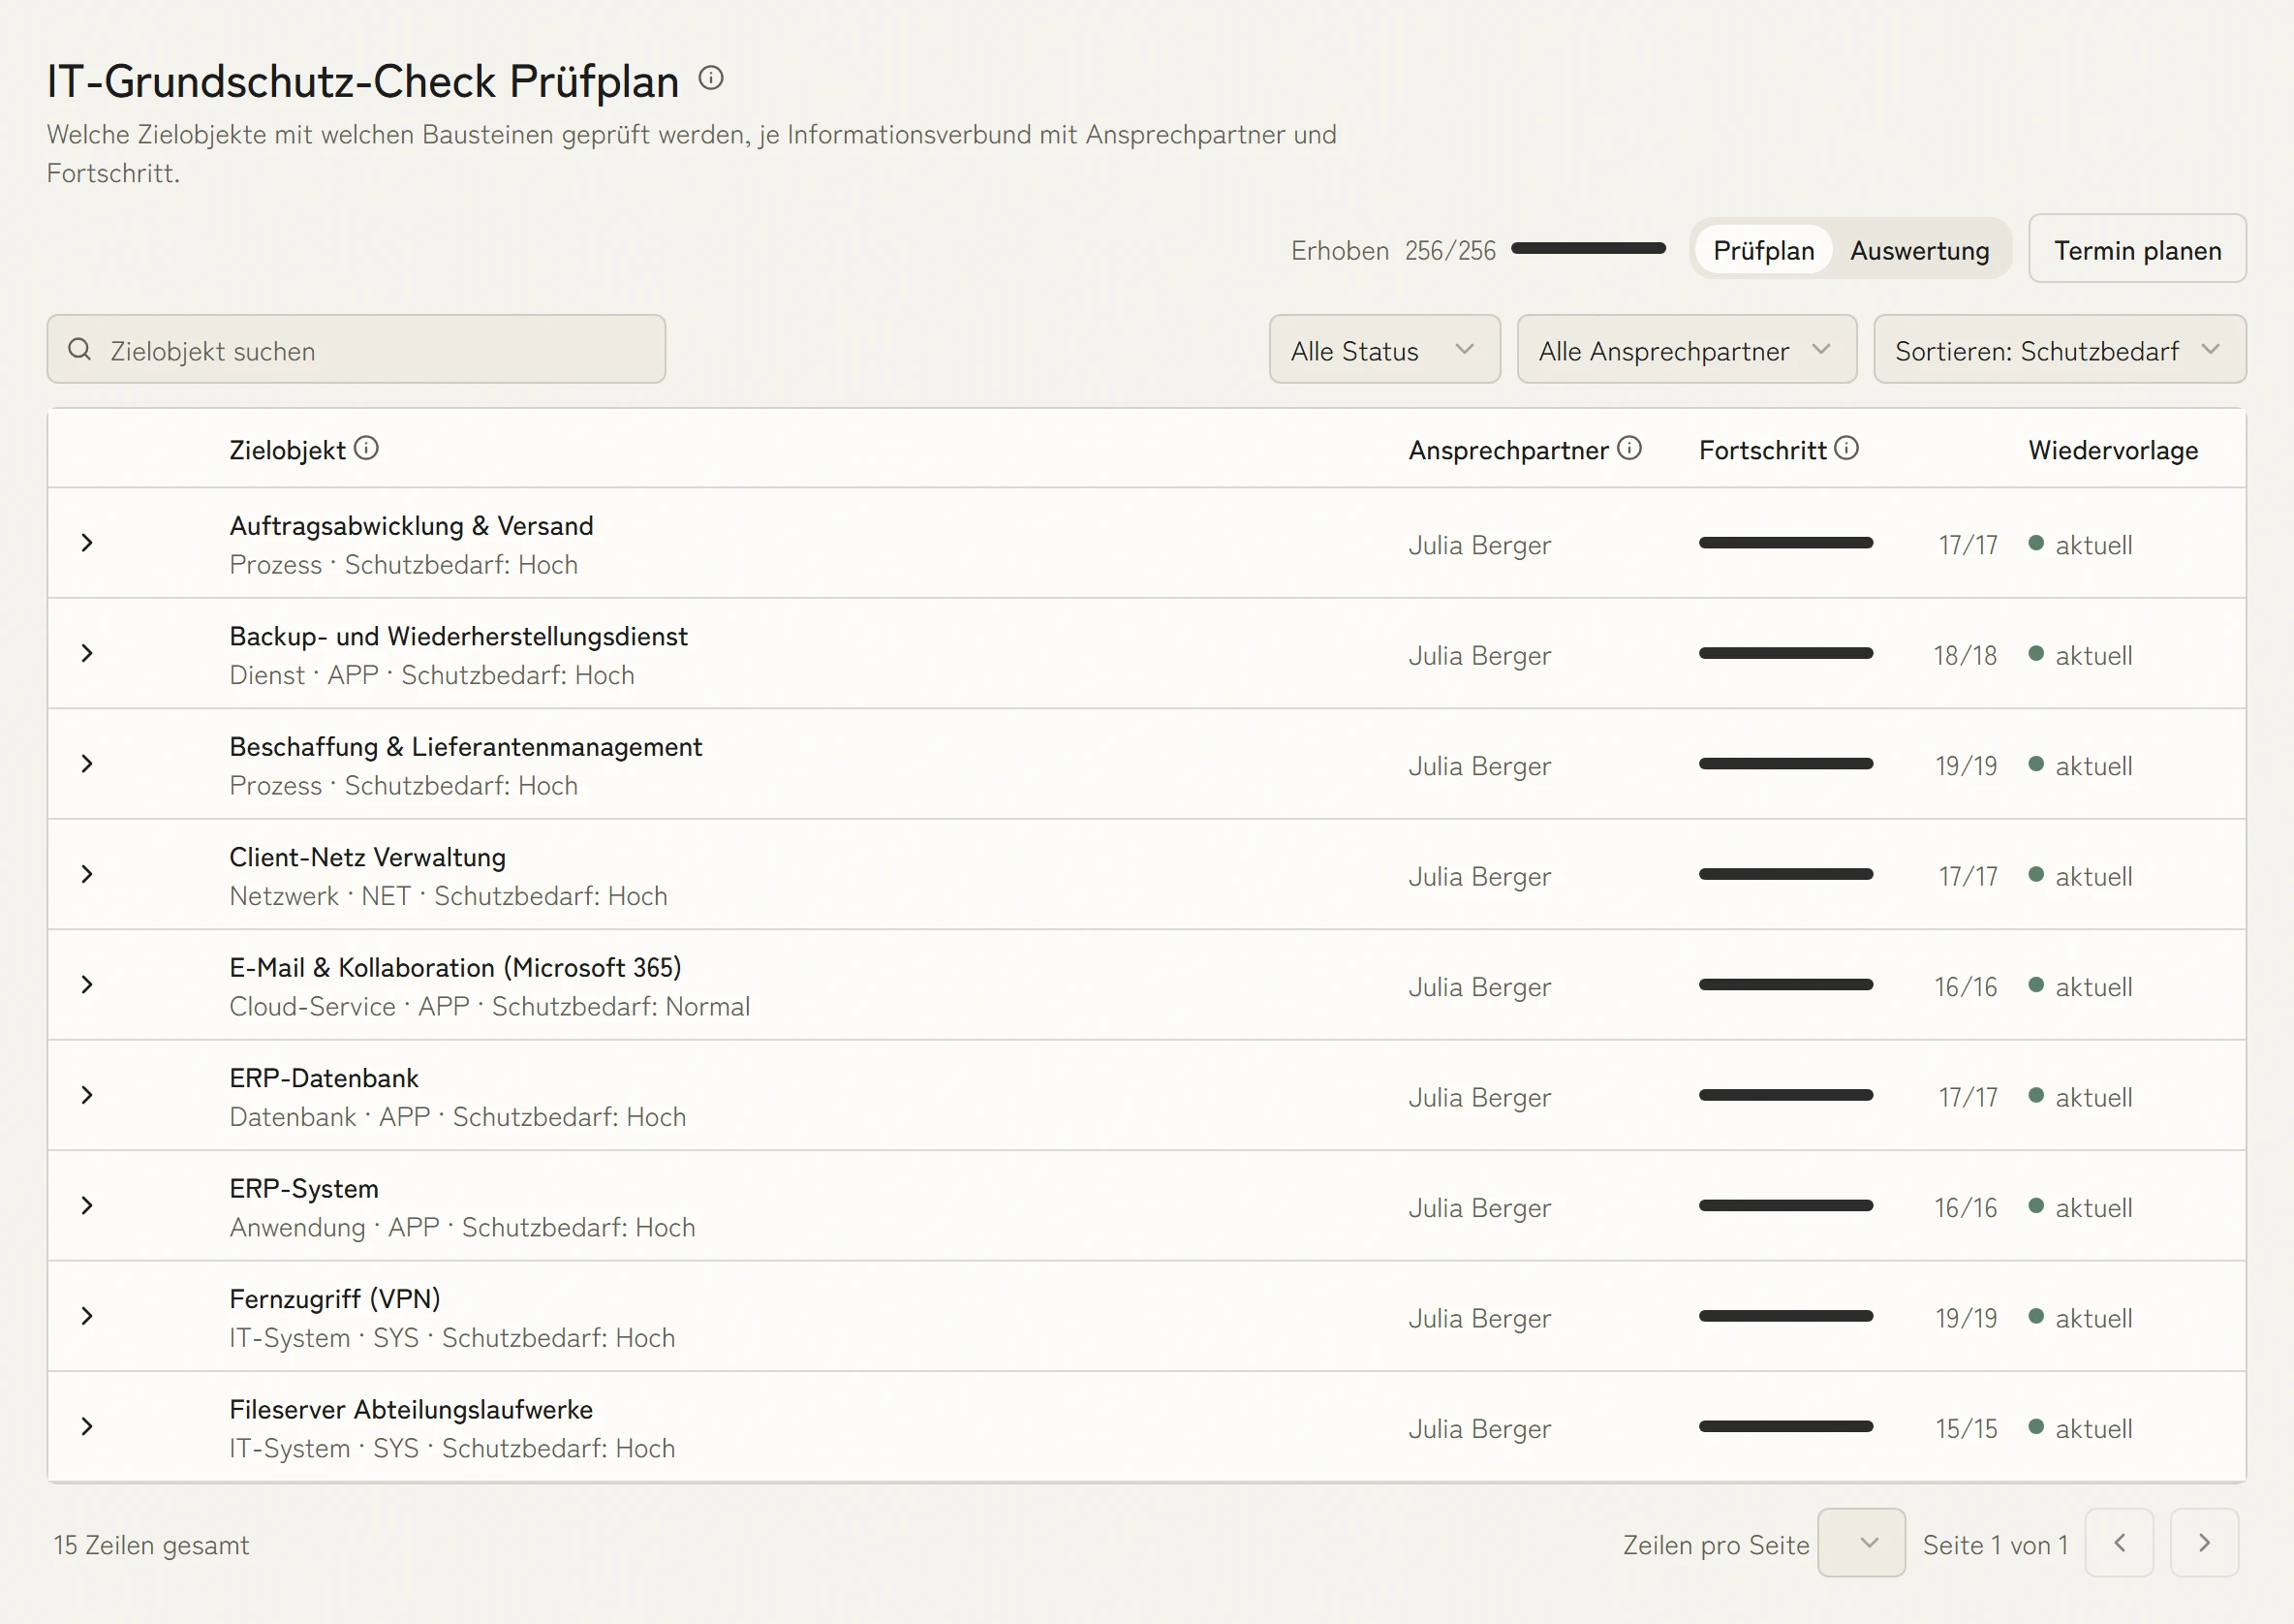Click the Erhoben 256/256 progress bar
2294x1624 pixels.
[1589, 248]
